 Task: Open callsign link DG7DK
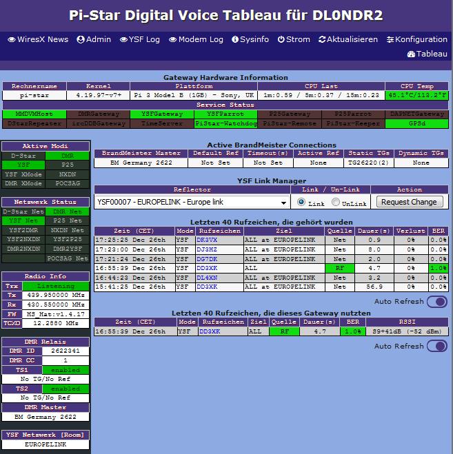coord(207,259)
